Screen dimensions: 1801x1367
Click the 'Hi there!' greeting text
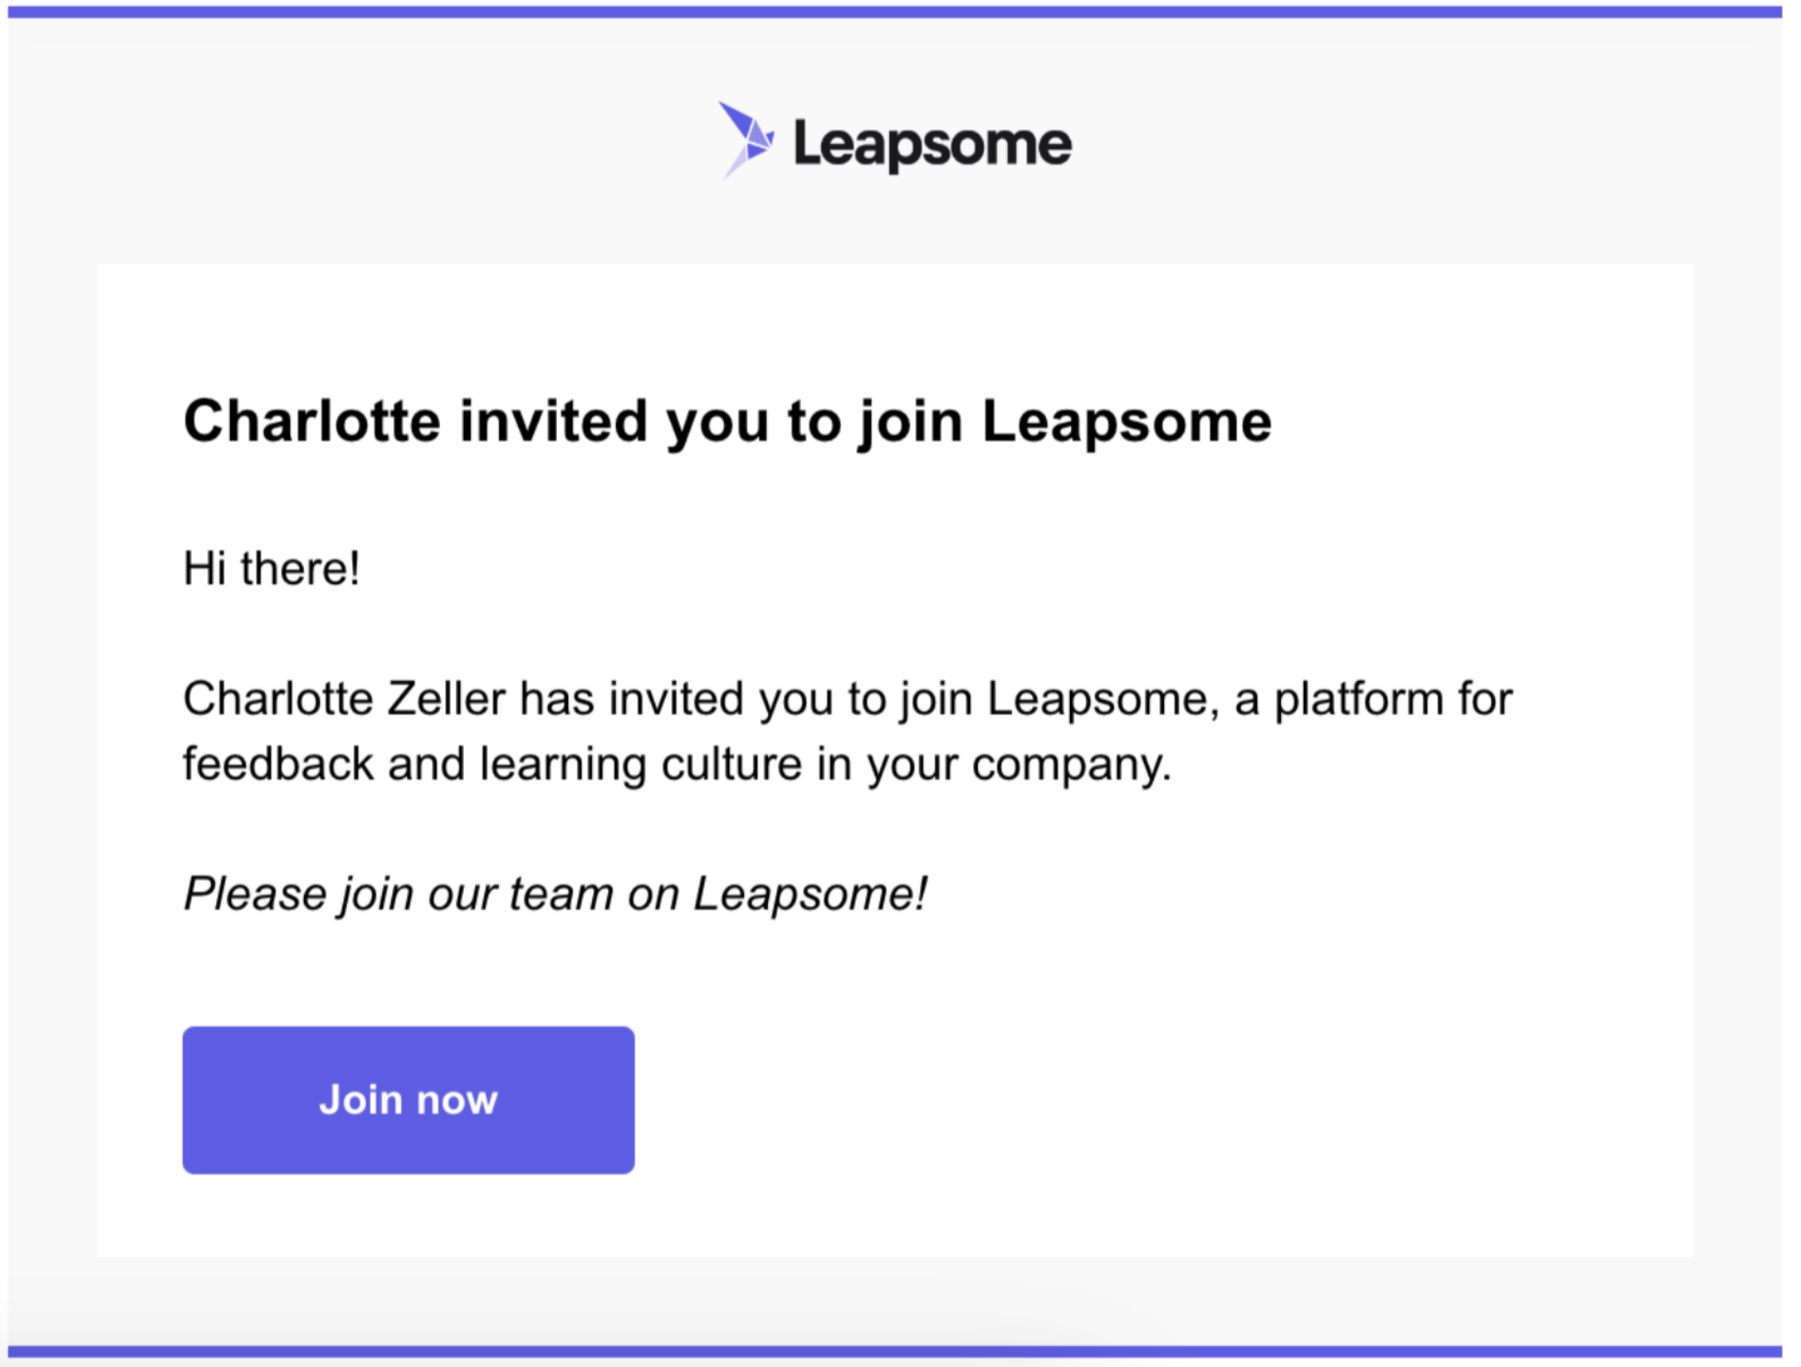(271, 568)
